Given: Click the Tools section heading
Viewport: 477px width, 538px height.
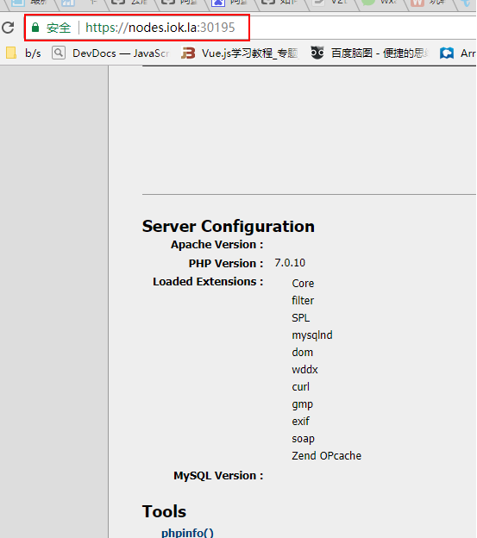Looking at the screenshot, I should (x=164, y=511).
